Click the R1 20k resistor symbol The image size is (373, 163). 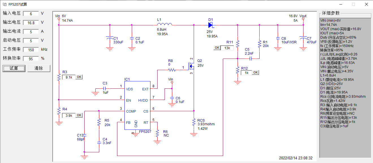pos(259,44)
